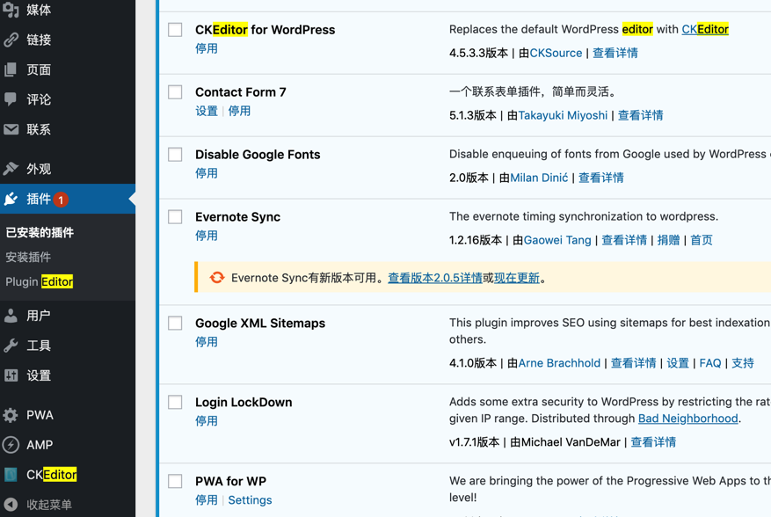Viewport: 771px width, 517px height.
Task: Click the Tools (工具) wrench icon
Action: [11, 346]
